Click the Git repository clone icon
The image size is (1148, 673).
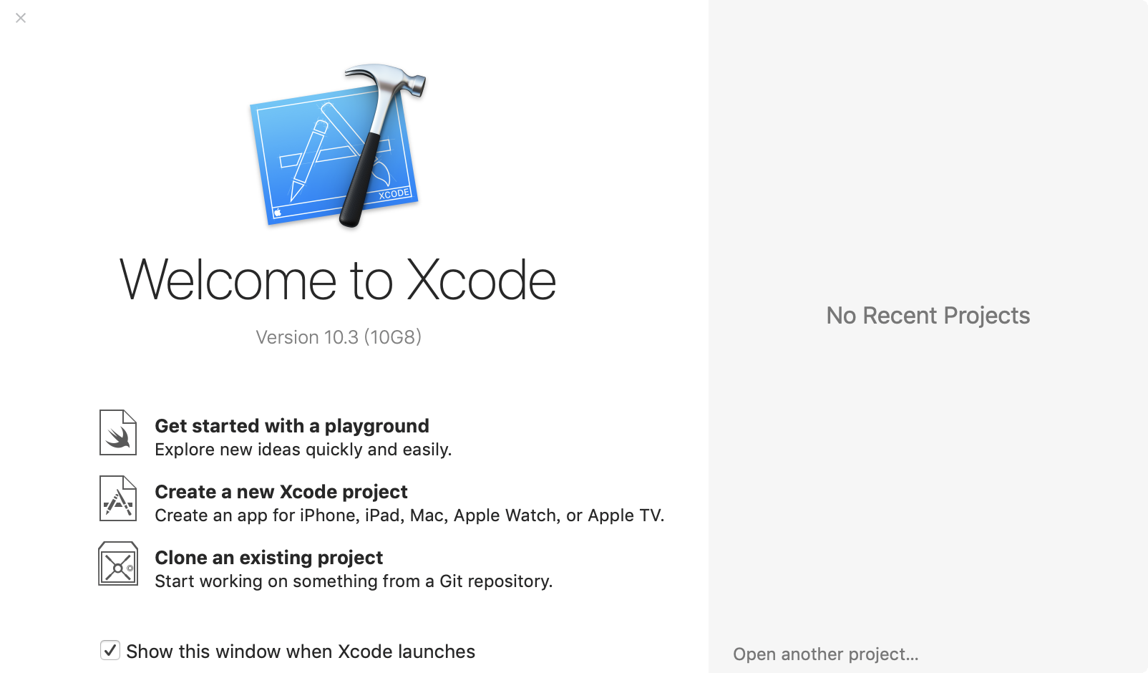118,563
